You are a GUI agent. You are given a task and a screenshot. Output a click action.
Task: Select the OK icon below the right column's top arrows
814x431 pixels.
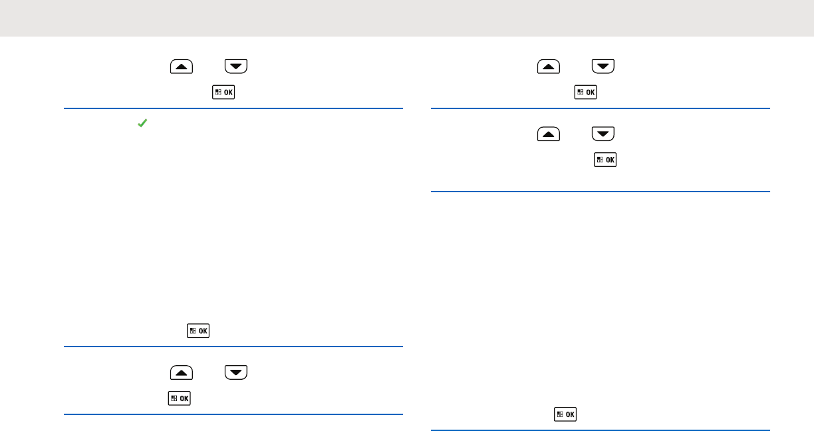586,92
